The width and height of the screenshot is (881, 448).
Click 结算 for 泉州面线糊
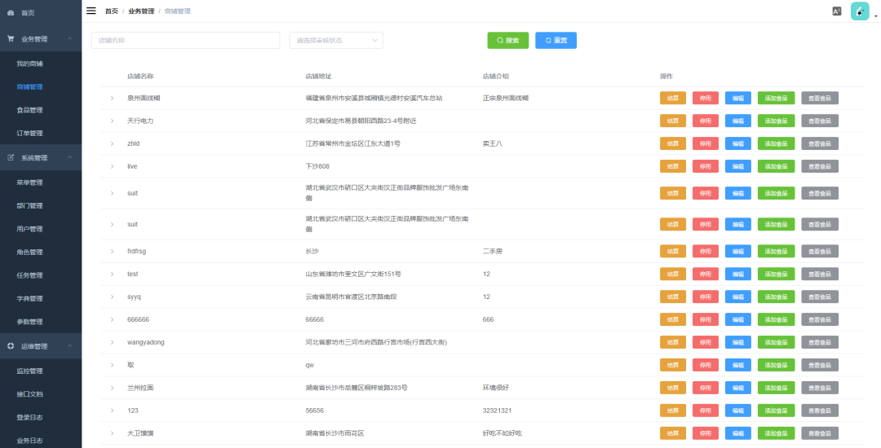[672, 98]
